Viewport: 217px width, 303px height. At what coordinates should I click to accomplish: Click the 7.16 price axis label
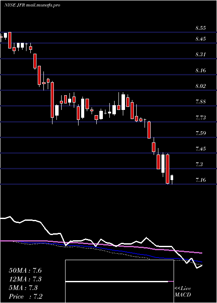[x=201, y=181]
